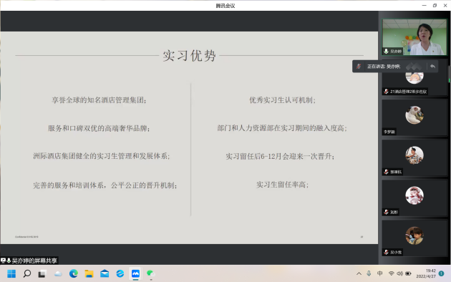Click slide text 实习生留任率高
451x282 pixels.
[282, 185]
